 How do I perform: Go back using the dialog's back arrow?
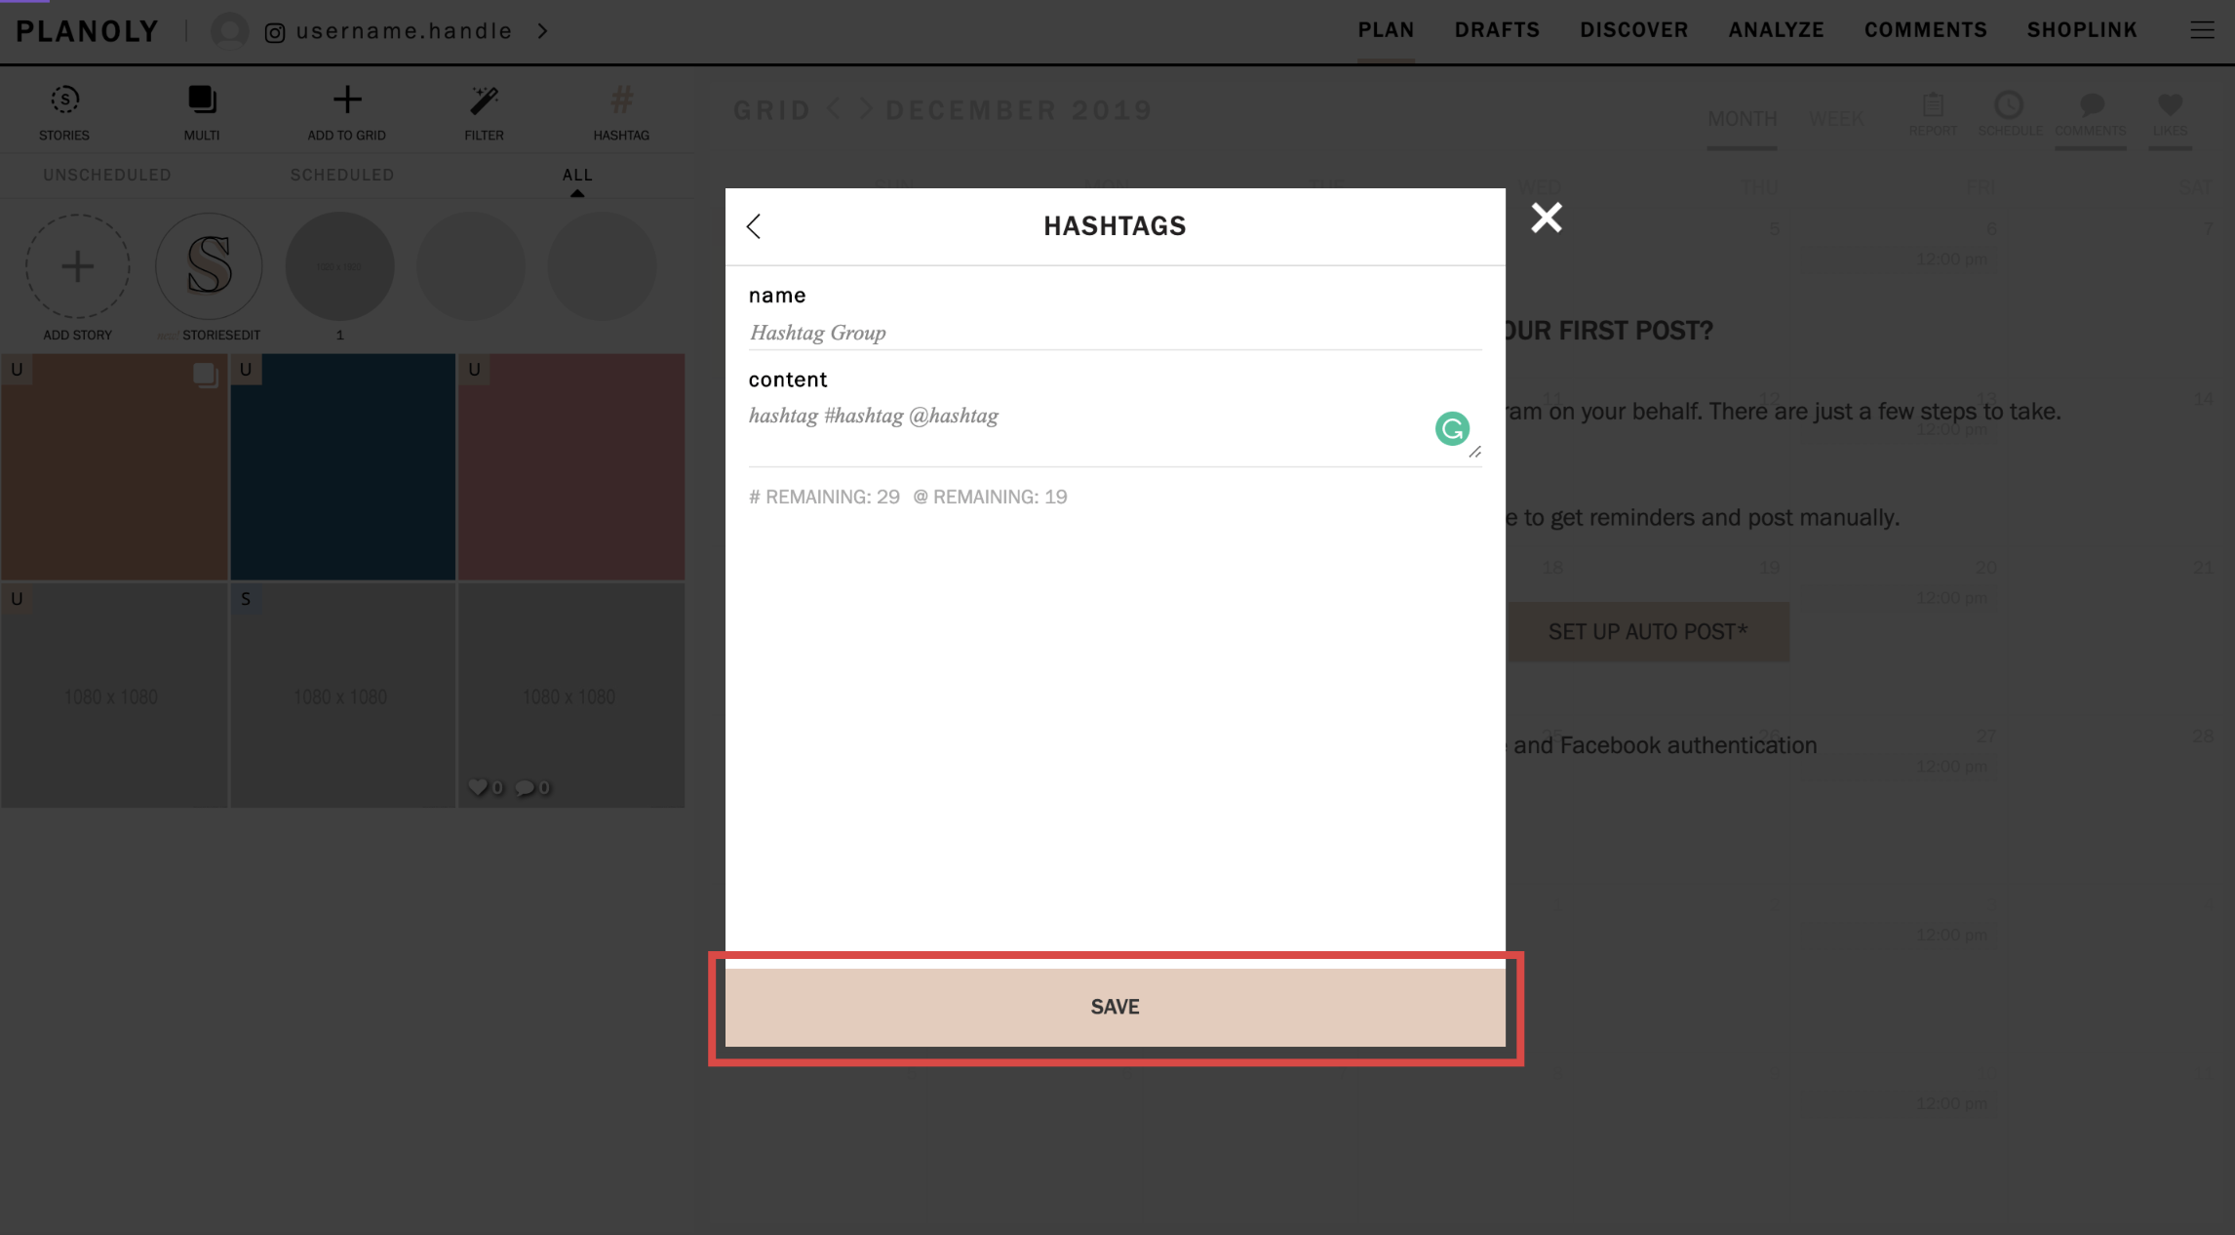[754, 226]
